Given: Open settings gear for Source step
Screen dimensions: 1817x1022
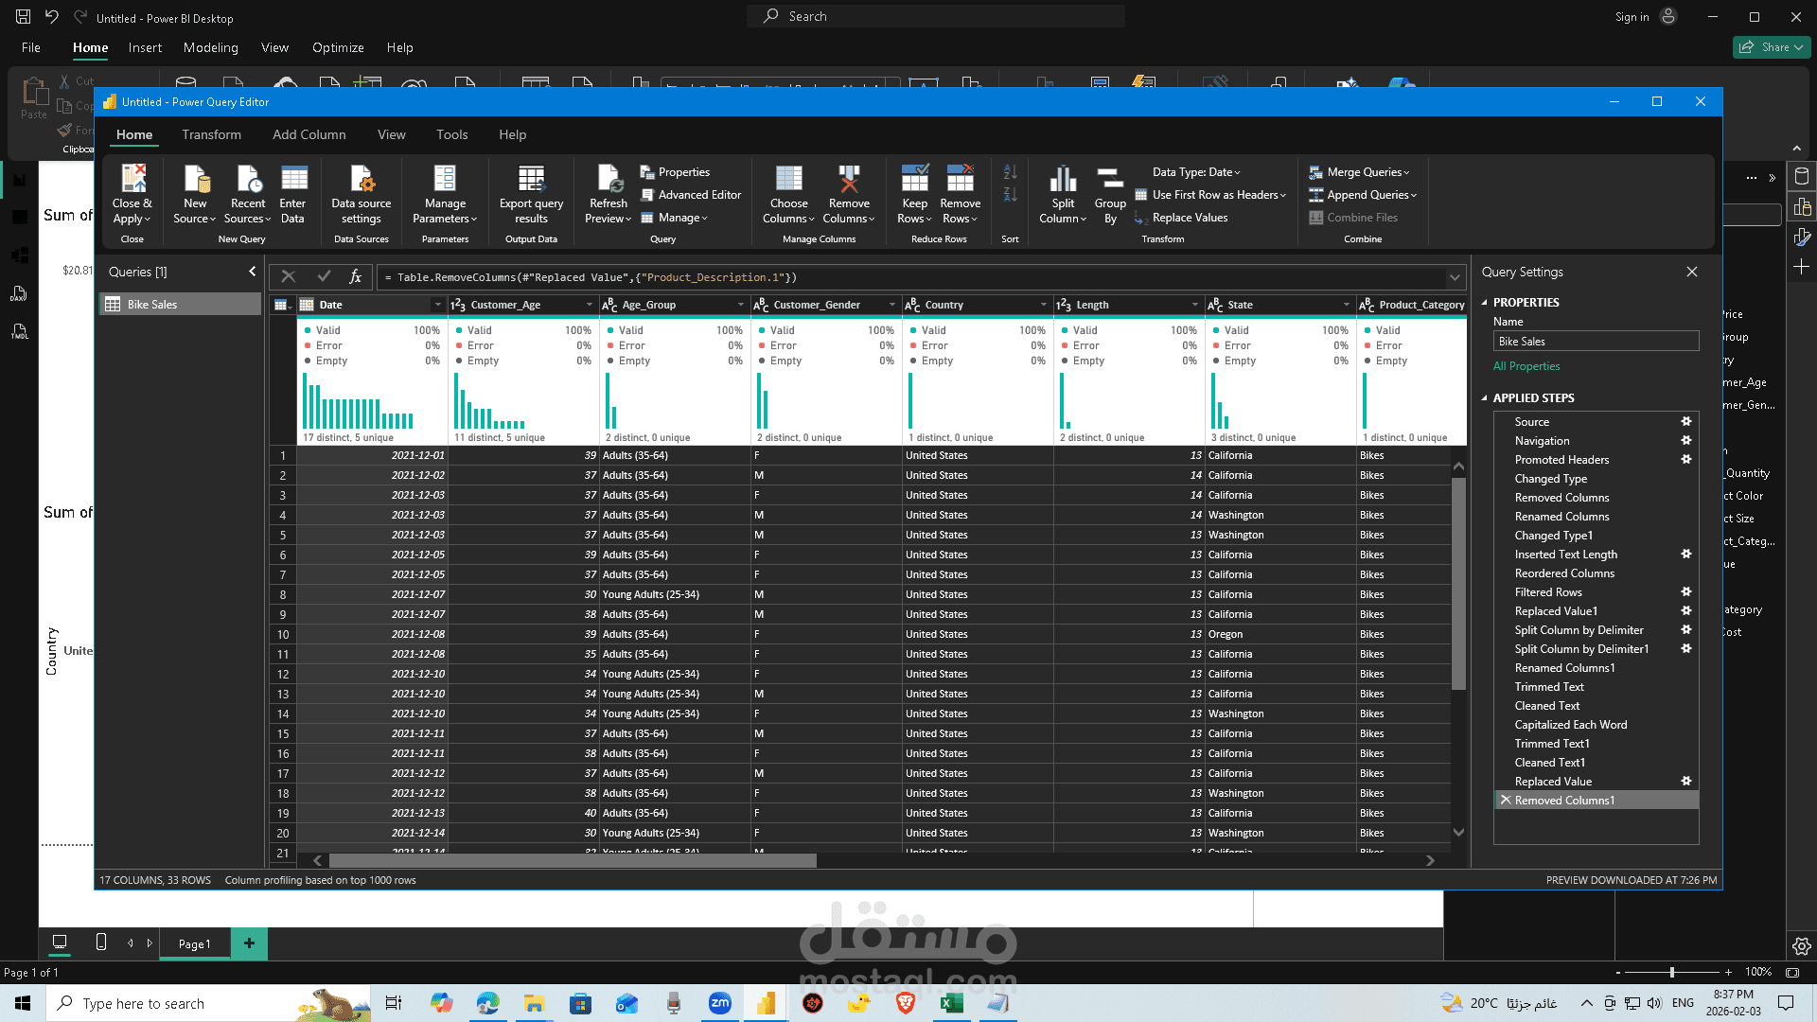Looking at the screenshot, I should point(1686,422).
